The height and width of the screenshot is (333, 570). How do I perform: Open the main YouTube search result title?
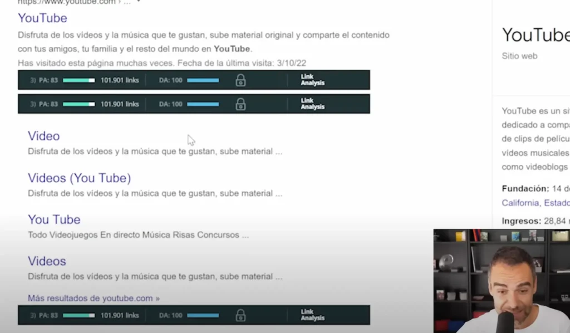42,18
